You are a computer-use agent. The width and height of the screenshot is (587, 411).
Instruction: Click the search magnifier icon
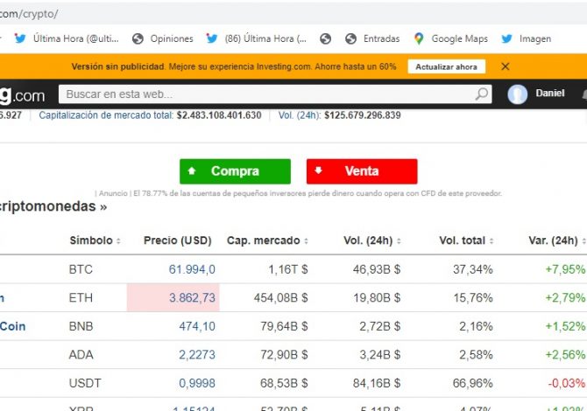[482, 94]
